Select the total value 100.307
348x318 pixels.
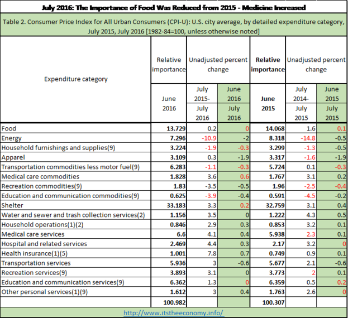274,302
